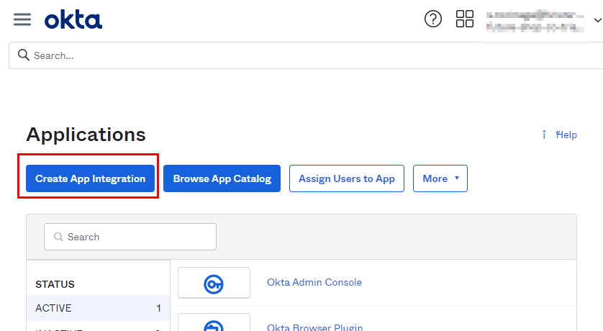Click the STATUS heading text
Viewport: 603px width, 331px height.
click(55, 284)
